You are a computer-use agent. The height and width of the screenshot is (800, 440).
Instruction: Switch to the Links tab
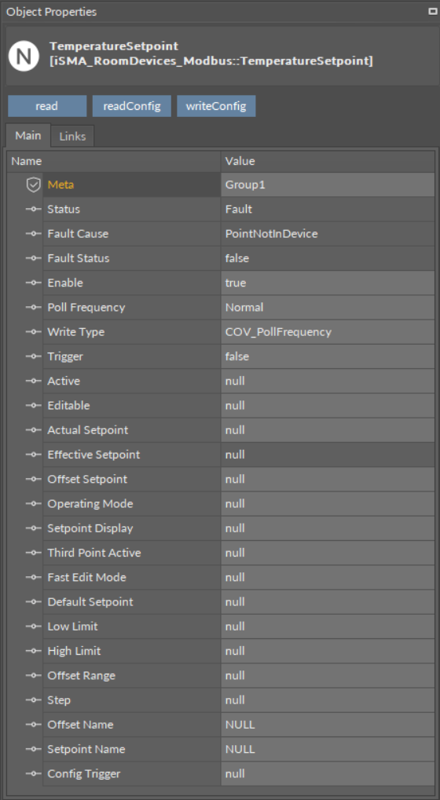pos(72,137)
